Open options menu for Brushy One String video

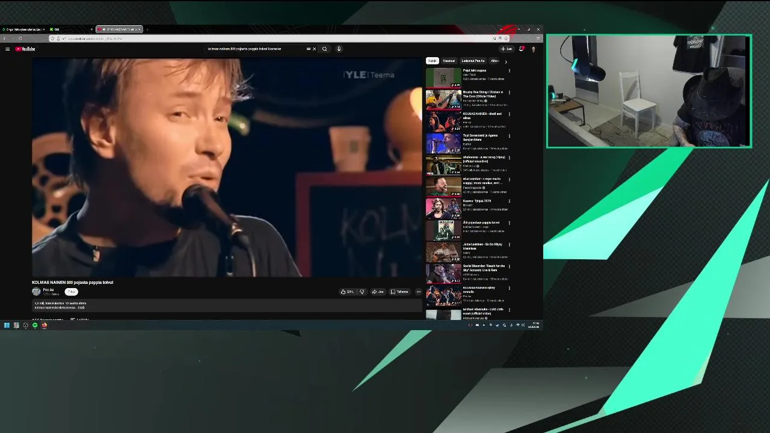point(510,93)
